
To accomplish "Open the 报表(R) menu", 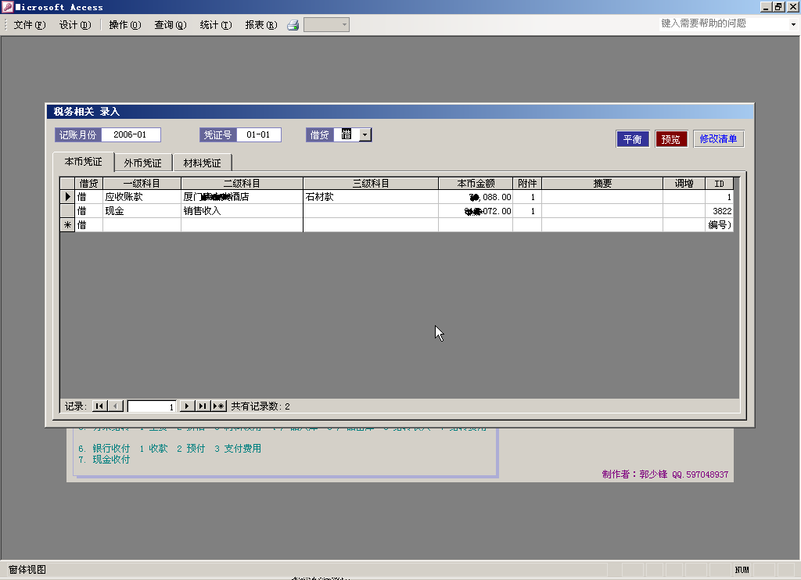I will point(260,25).
